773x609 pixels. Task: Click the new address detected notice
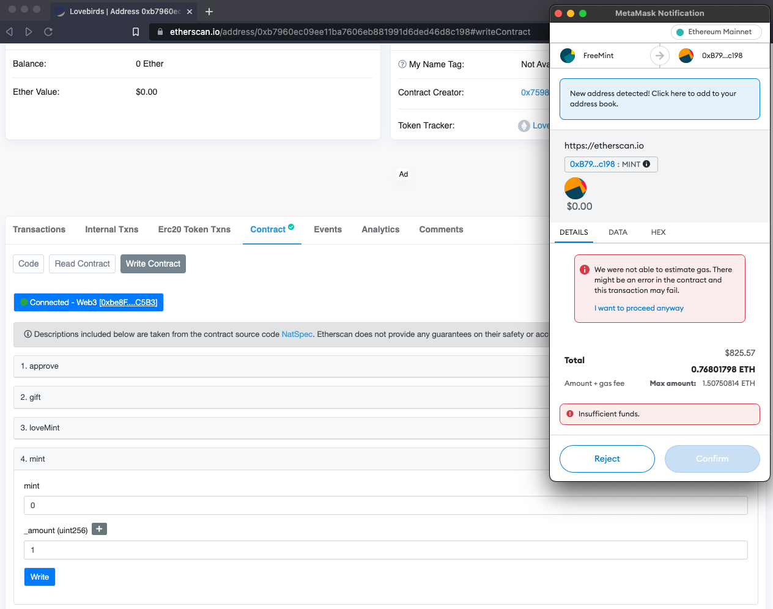tap(660, 99)
